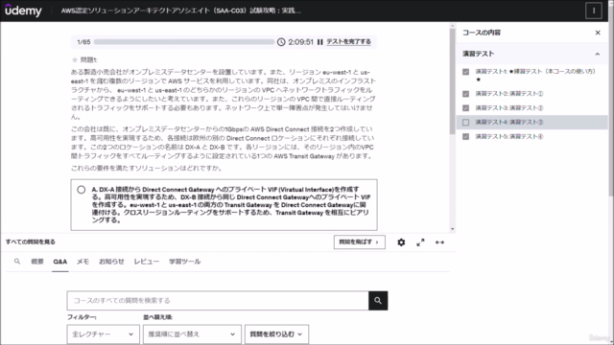Pause the test timer
Image resolution: width=614 pixels, height=345 pixels.
pyautogui.click(x=319, y=42)
